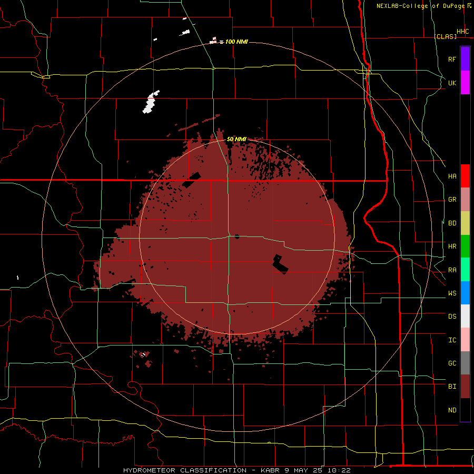The width and height of the screenshot is (474, 474).
Task: Click the HA legend label
Action: coord(452,176)
